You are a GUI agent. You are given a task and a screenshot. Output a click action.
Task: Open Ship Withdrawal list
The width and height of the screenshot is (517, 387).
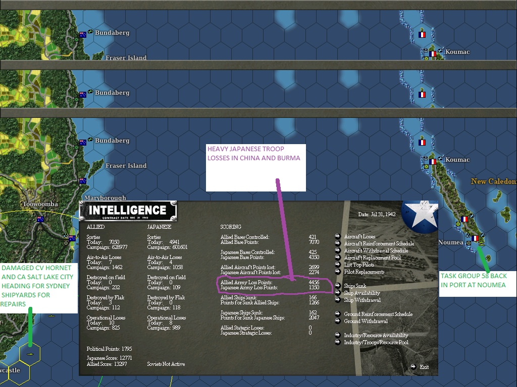[362, 300]
